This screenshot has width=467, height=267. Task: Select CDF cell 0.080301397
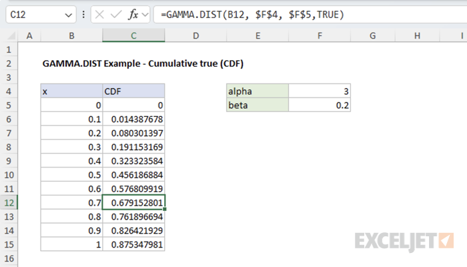pyautogui.click(x=133, y=133)
